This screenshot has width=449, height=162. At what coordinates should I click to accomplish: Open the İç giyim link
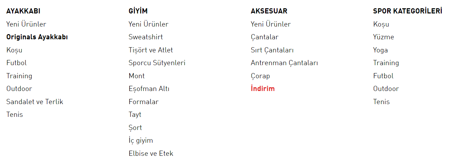coord(141,140)
